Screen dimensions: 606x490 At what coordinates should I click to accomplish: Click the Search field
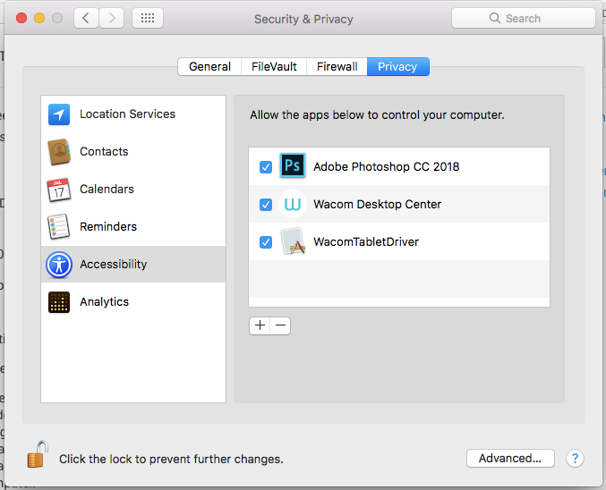tap(524, 18)
